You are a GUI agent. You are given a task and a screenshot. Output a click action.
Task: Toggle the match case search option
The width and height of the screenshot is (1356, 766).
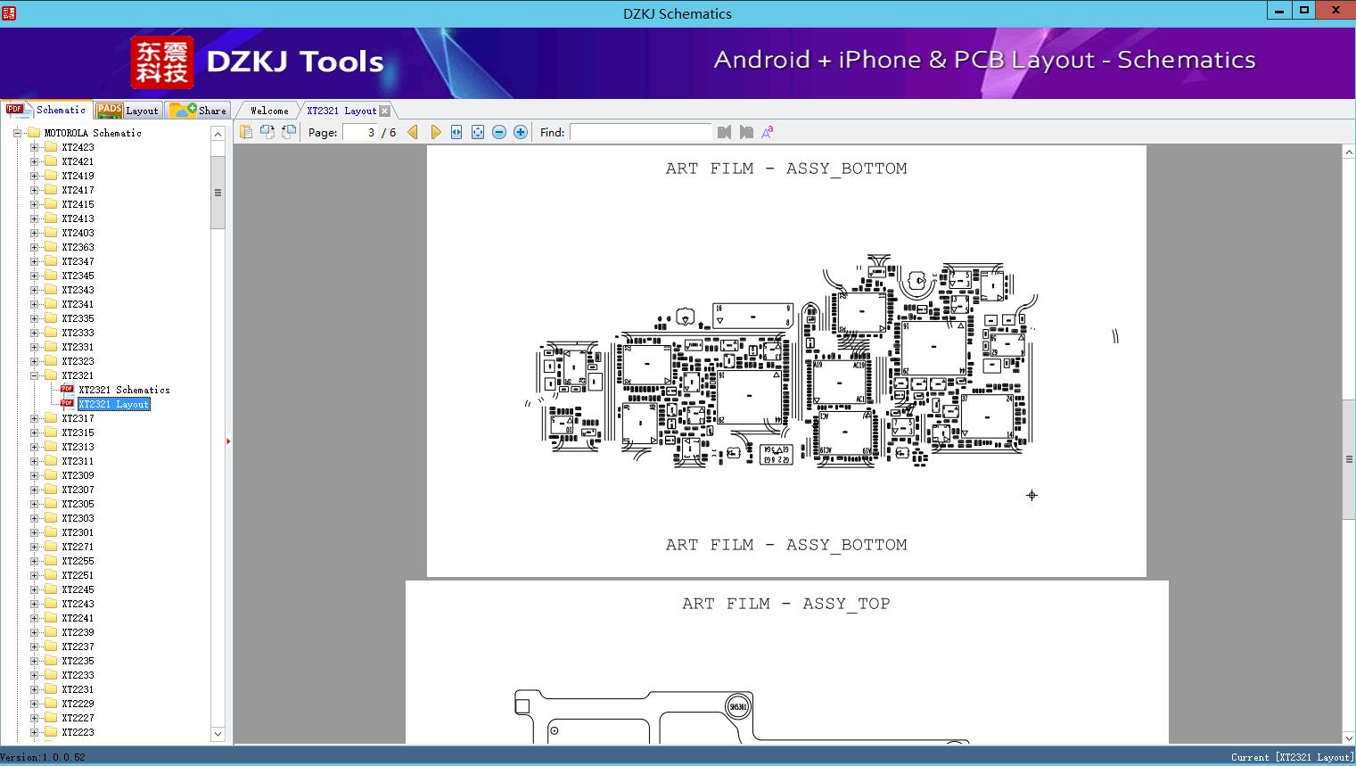[767, 132]
